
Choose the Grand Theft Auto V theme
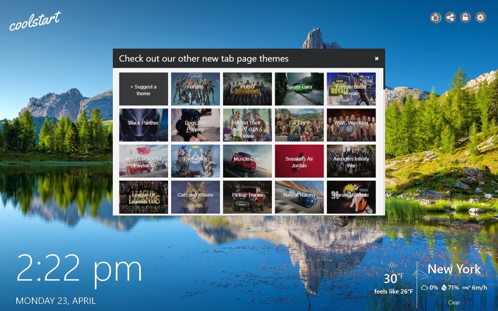(x=247, y=125)
